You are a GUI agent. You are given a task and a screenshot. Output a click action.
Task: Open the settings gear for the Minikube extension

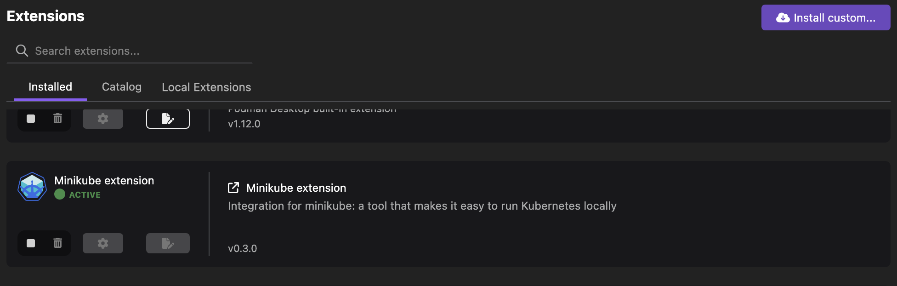(102, 243)
